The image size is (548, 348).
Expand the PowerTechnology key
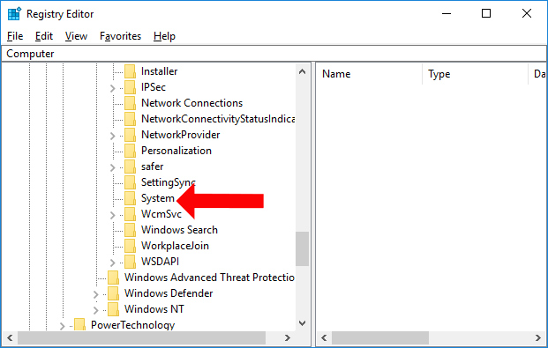62,326
